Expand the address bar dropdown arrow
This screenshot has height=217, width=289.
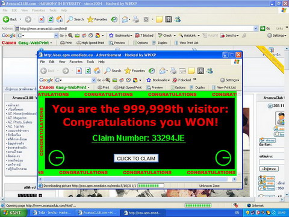point(255,28)
